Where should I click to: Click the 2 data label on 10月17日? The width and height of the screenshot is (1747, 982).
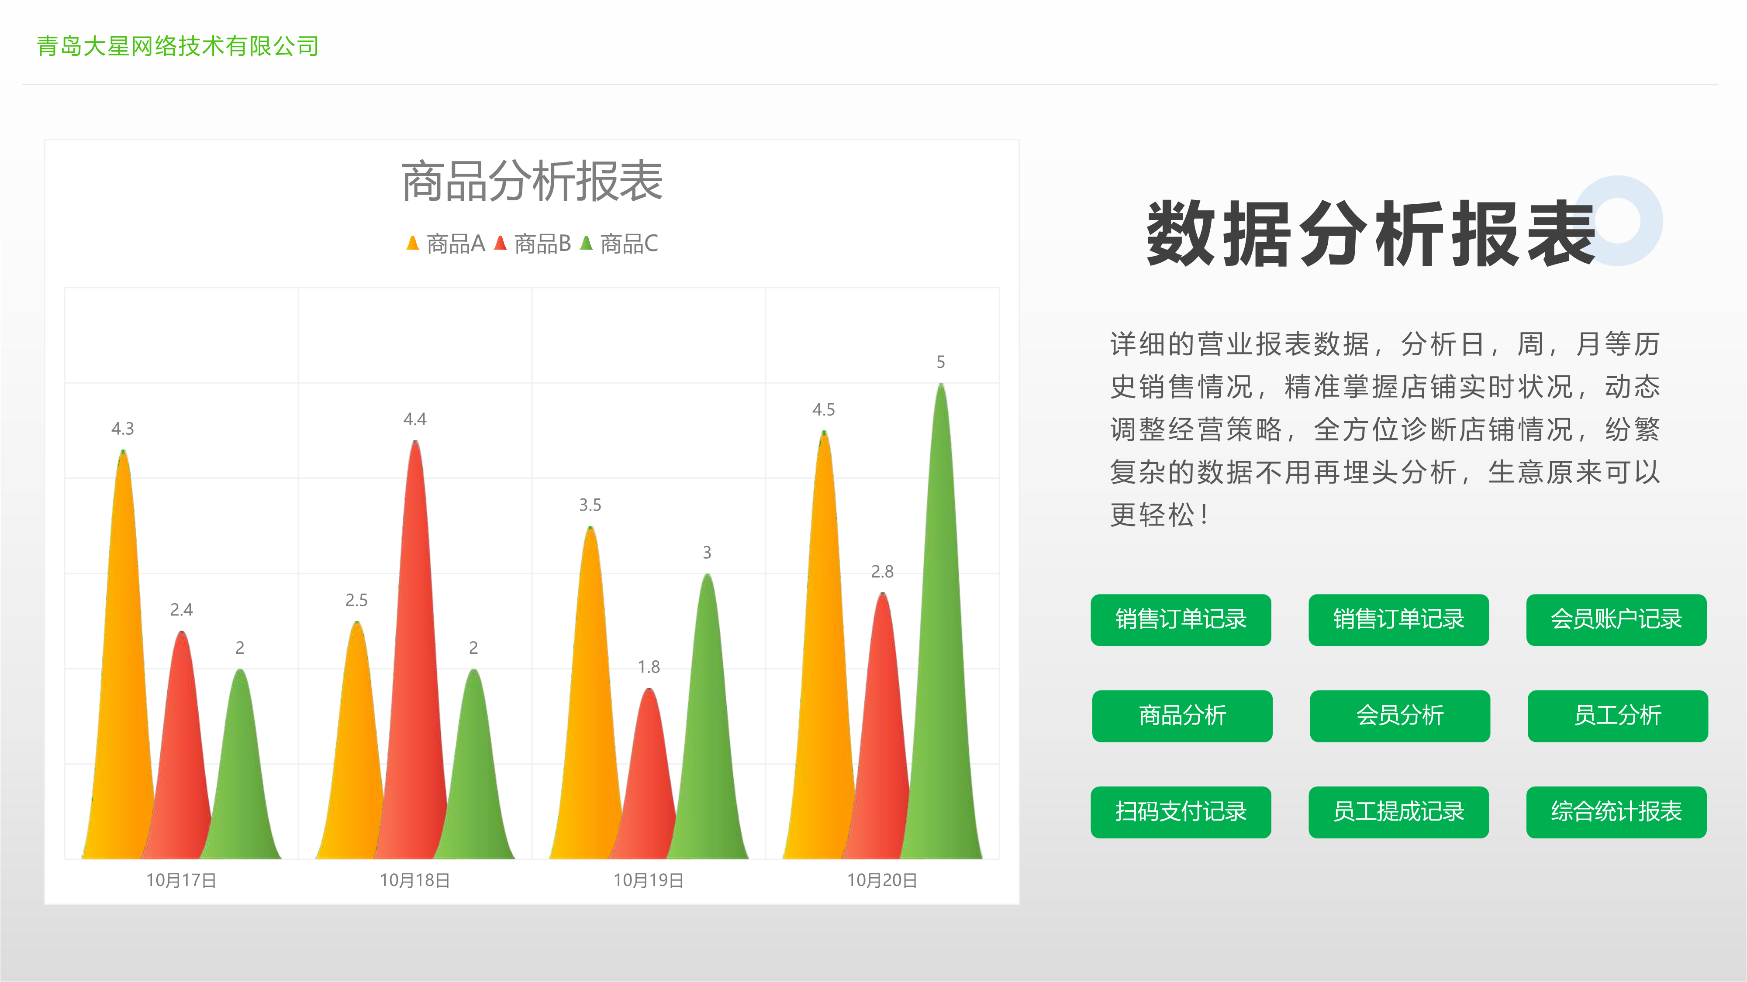coord(240,648)
